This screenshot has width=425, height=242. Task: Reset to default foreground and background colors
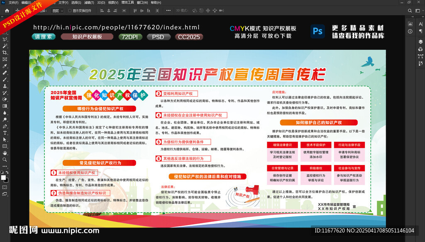tap(2, 172)
